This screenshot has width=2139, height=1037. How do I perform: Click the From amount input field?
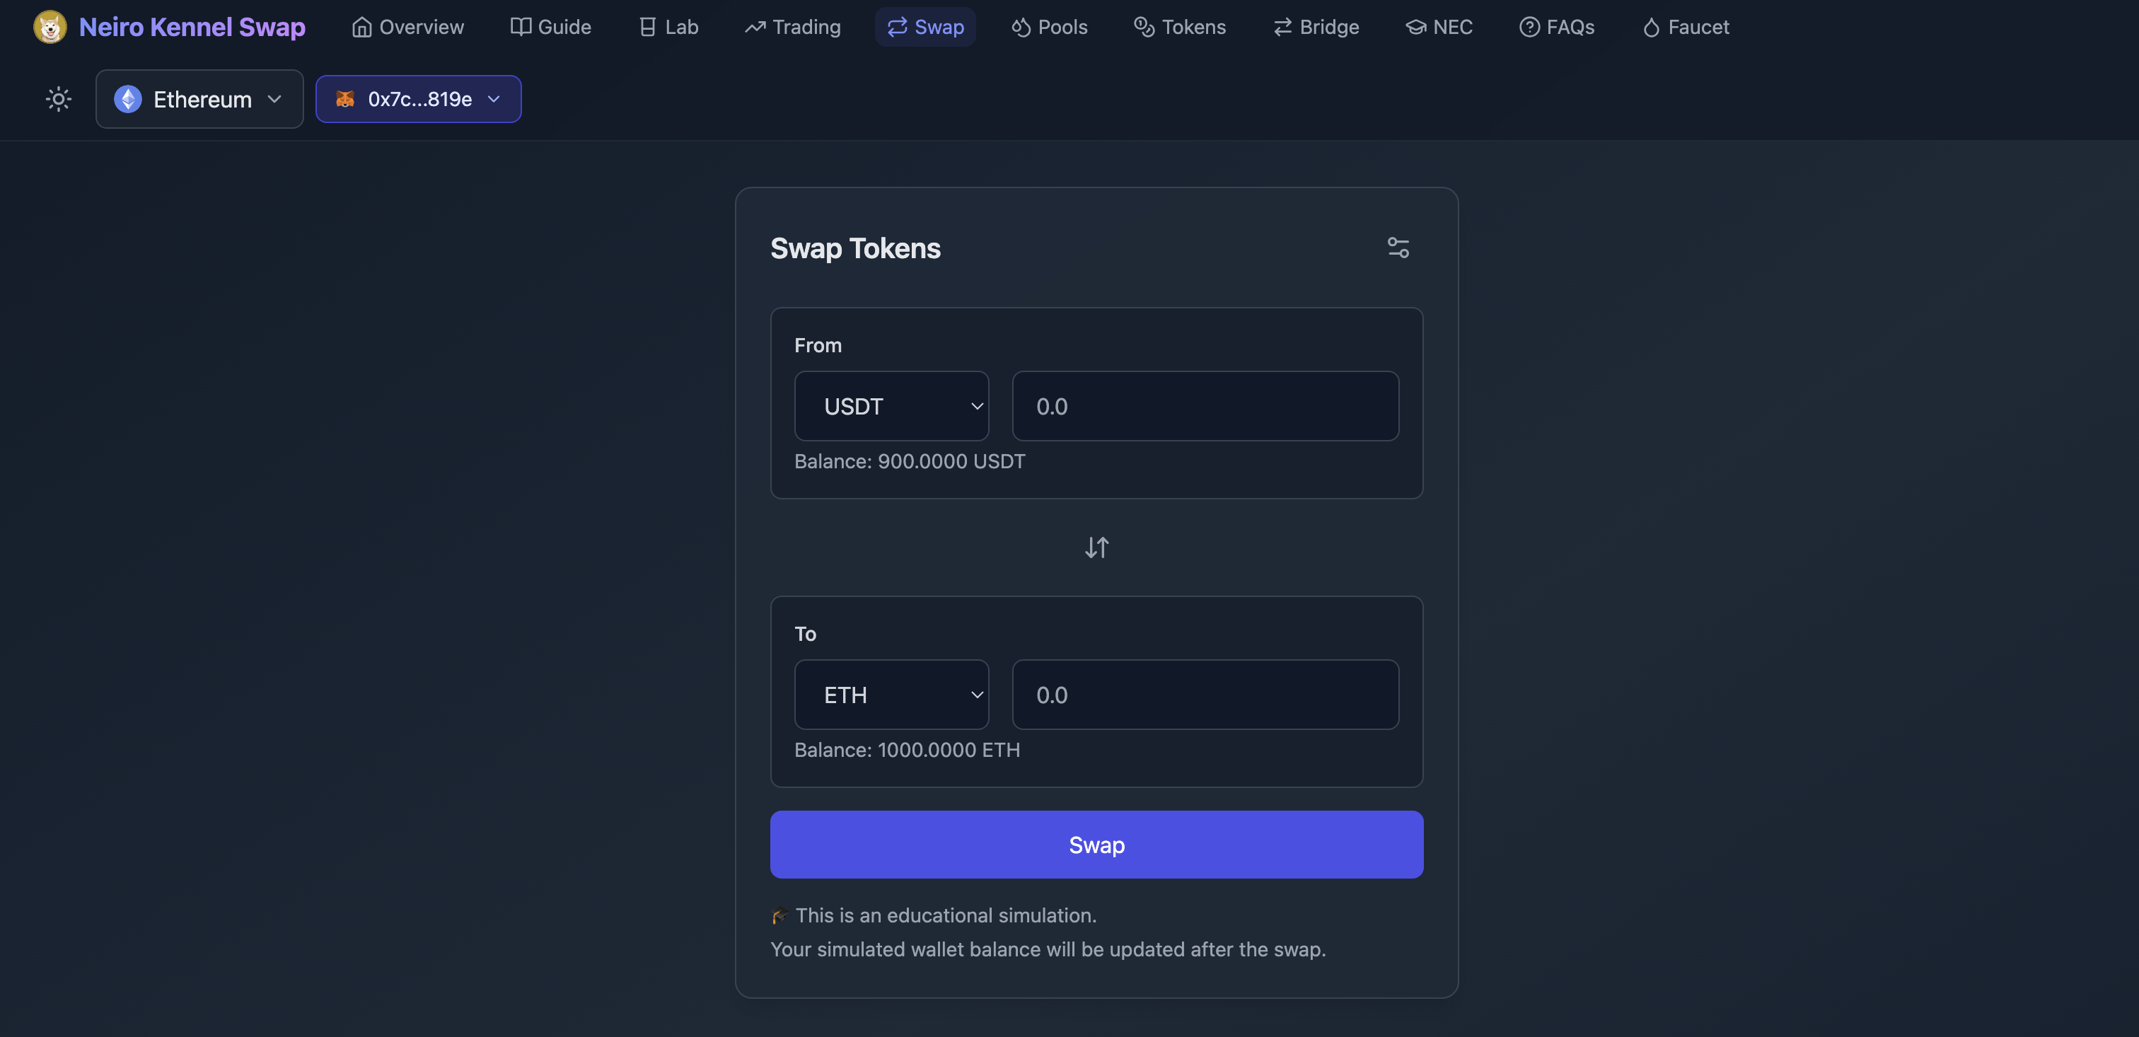(x=1205, y=406)
